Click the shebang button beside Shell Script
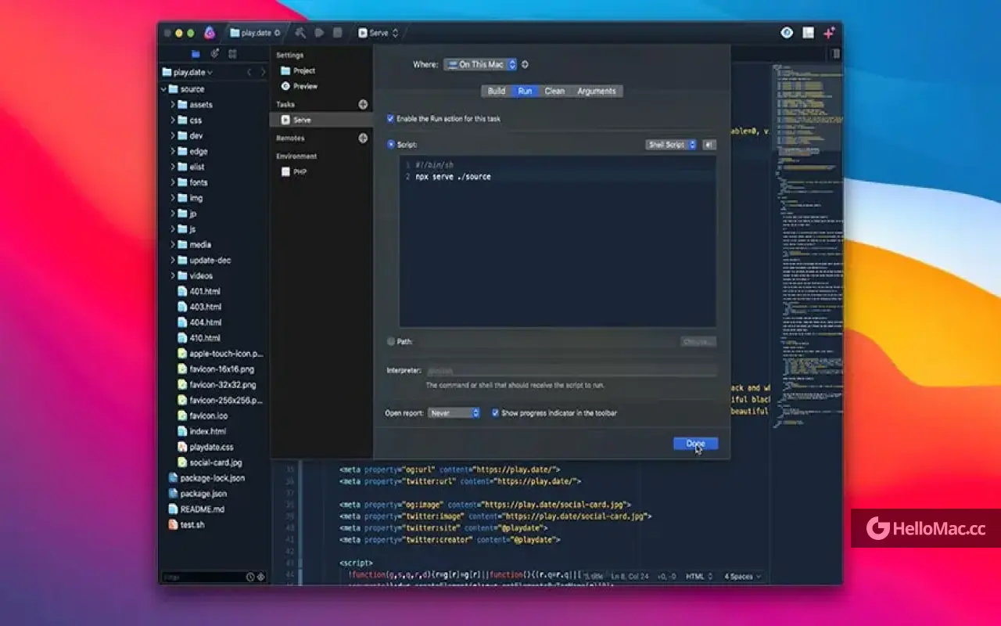Viewport: 1001px width, 626px height. [709, 145]
